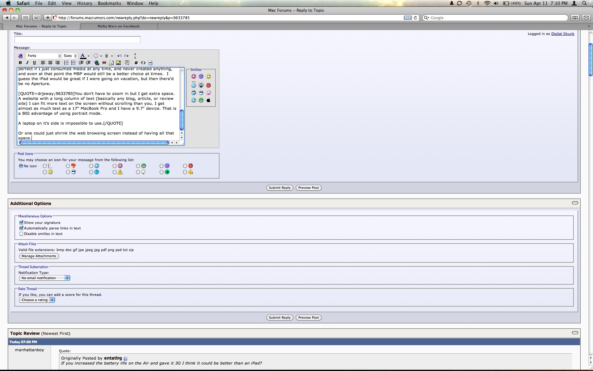593x371 pixels.
Task: Align message text right
Action: pyautogui.click(x=57, y=63)
